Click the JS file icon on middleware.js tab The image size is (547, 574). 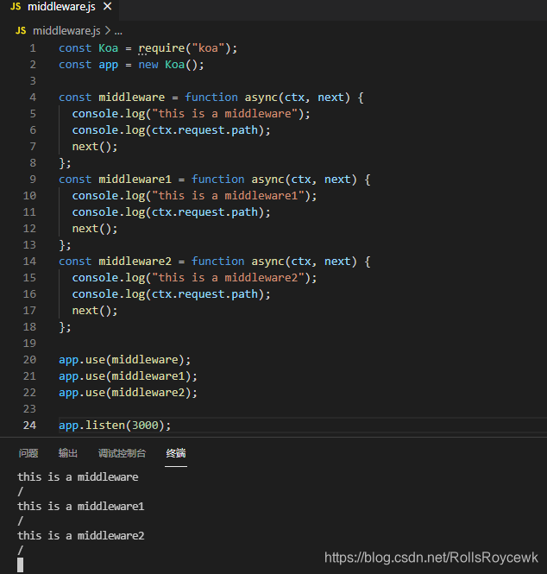[x=16, y=6]
